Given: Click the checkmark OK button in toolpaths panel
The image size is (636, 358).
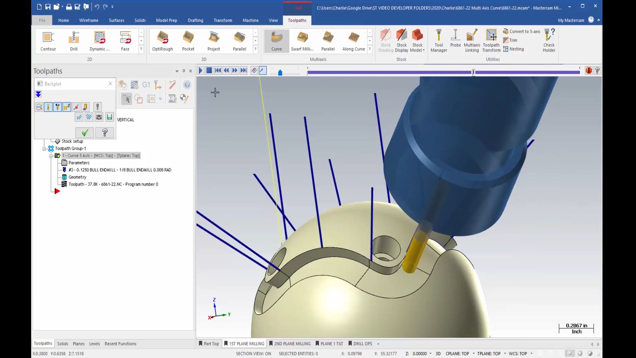Looking at the screenshot, I should point(85,132).
